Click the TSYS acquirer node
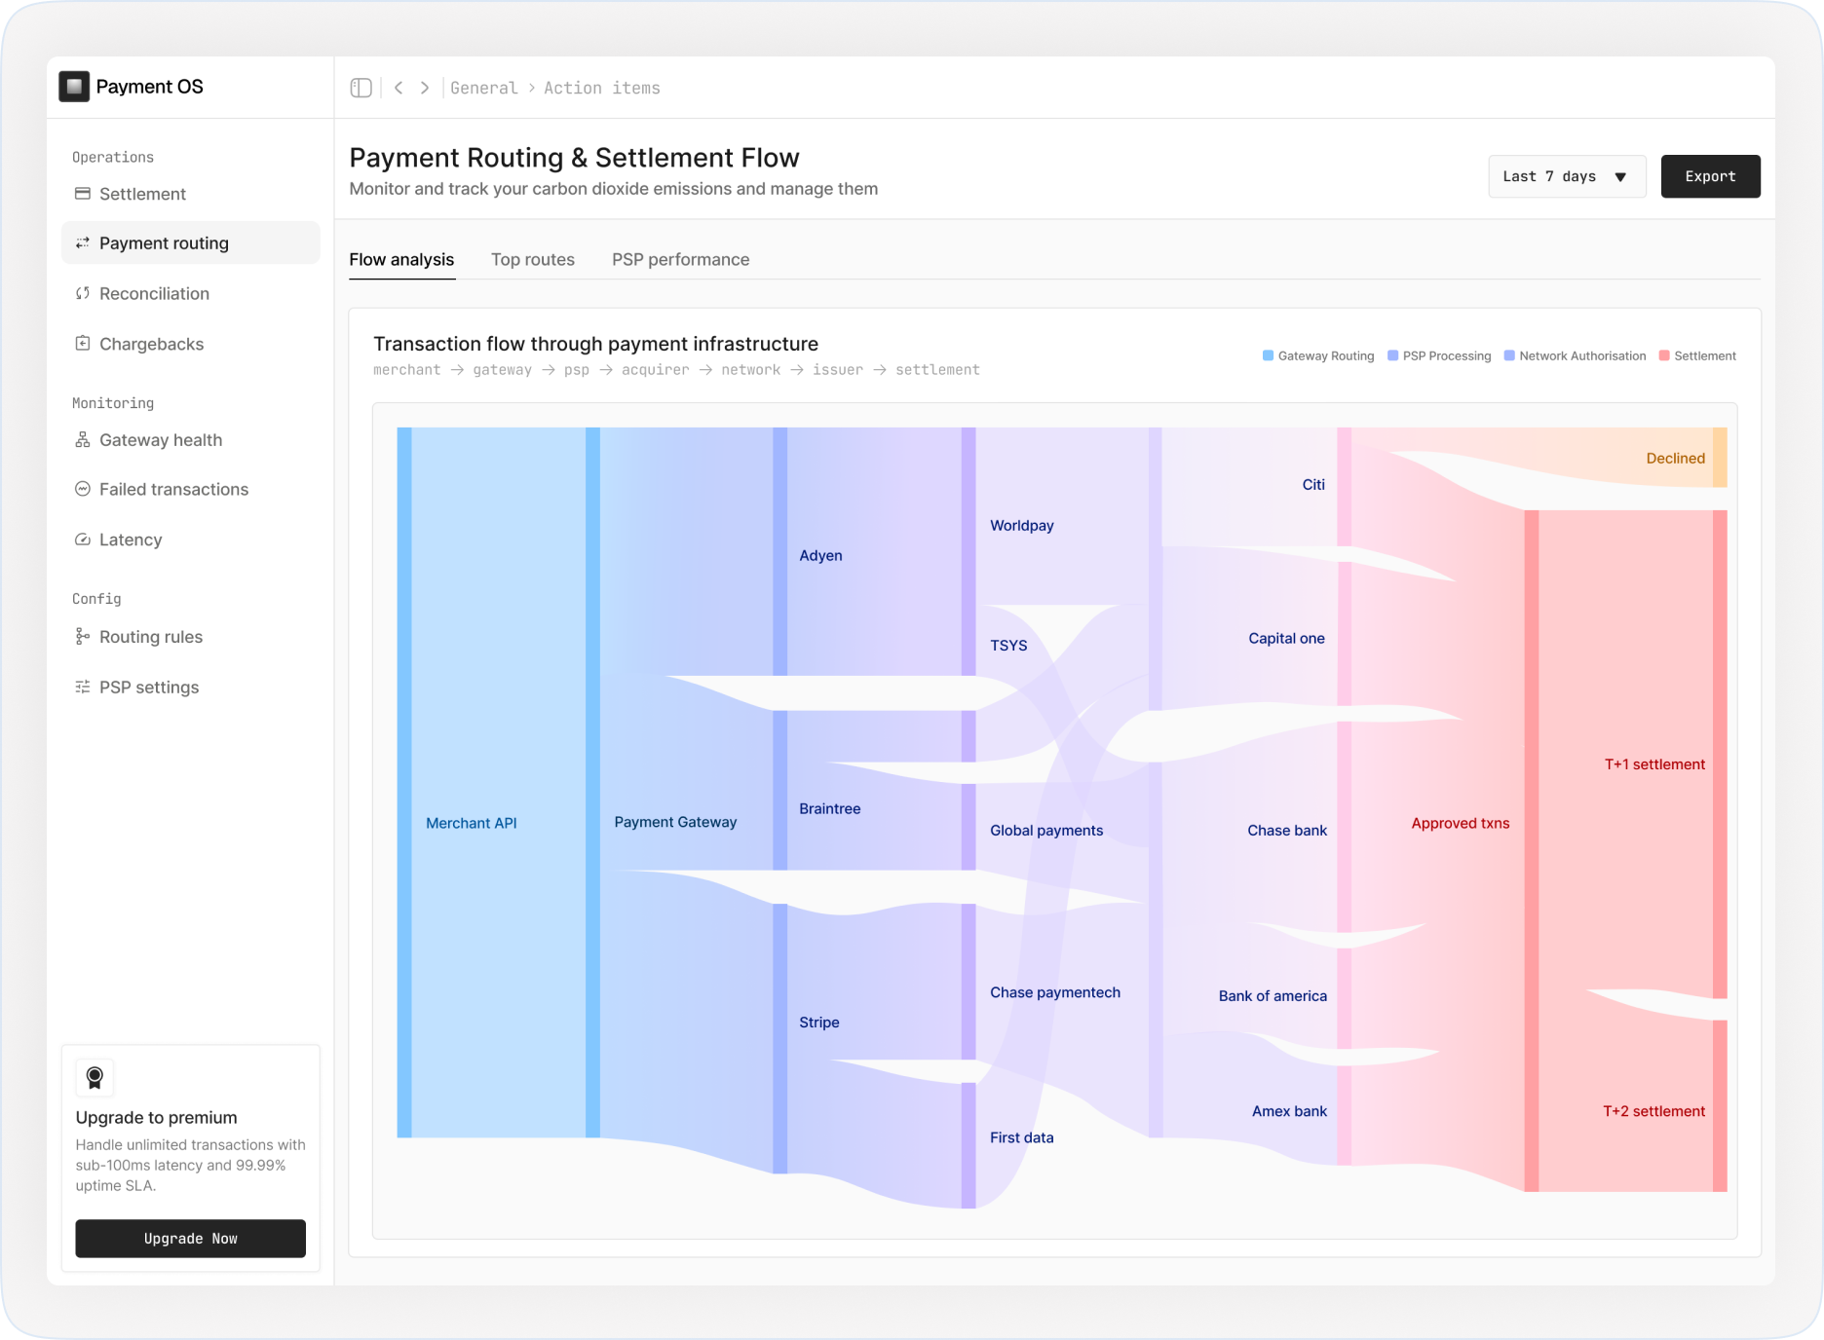1824x1340 pixels. point(1008,646)
